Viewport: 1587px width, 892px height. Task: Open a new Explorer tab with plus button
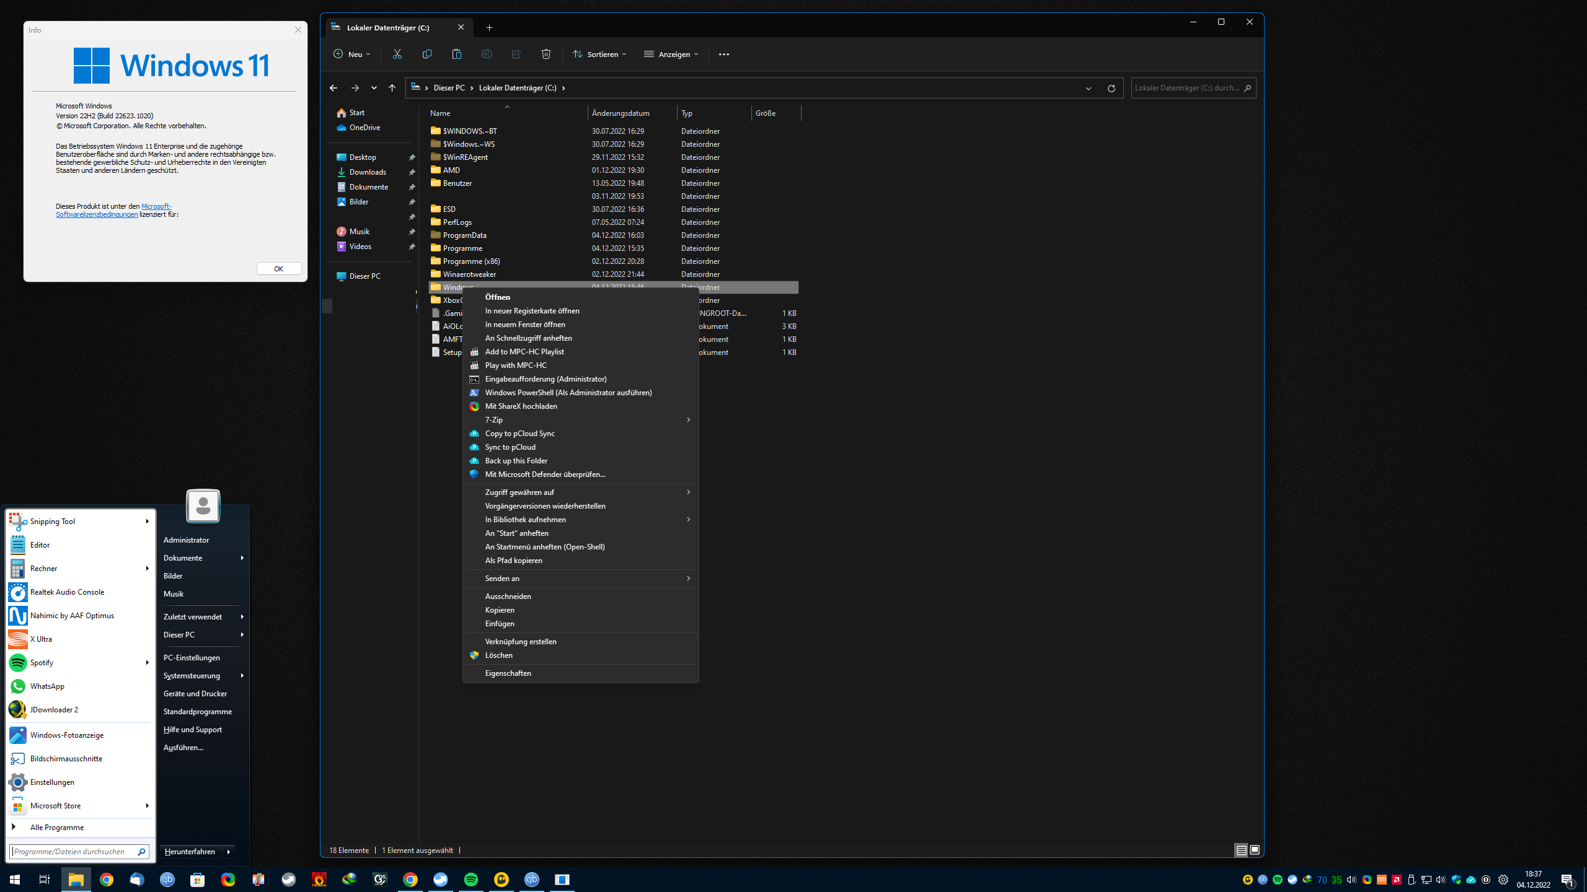(489, 28)
